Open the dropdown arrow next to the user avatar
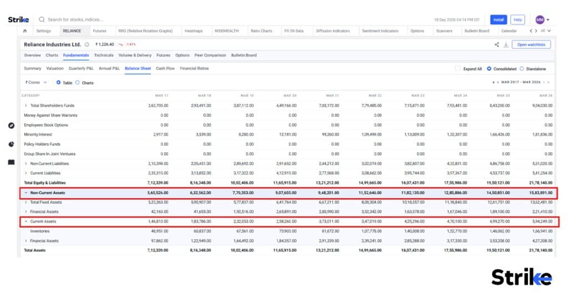This screenshot has width=568, height=300. [548, 20]
